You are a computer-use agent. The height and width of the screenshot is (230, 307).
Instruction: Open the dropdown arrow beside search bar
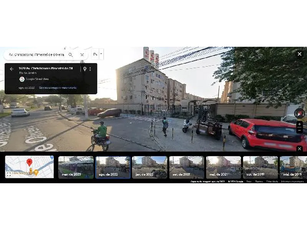(101, 54)
